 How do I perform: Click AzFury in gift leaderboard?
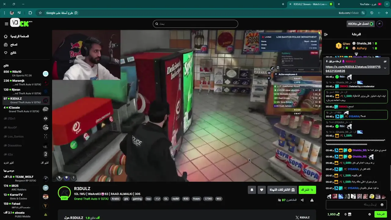tap(365, 48)
